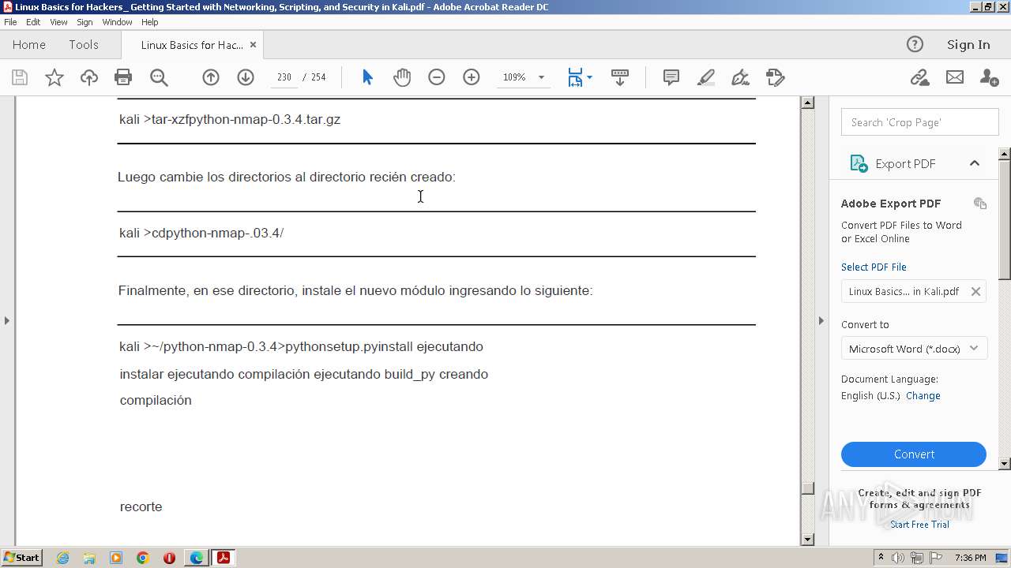Print the document using printer icon
Screen dimensions: 1011x568
tap(123, 77)
